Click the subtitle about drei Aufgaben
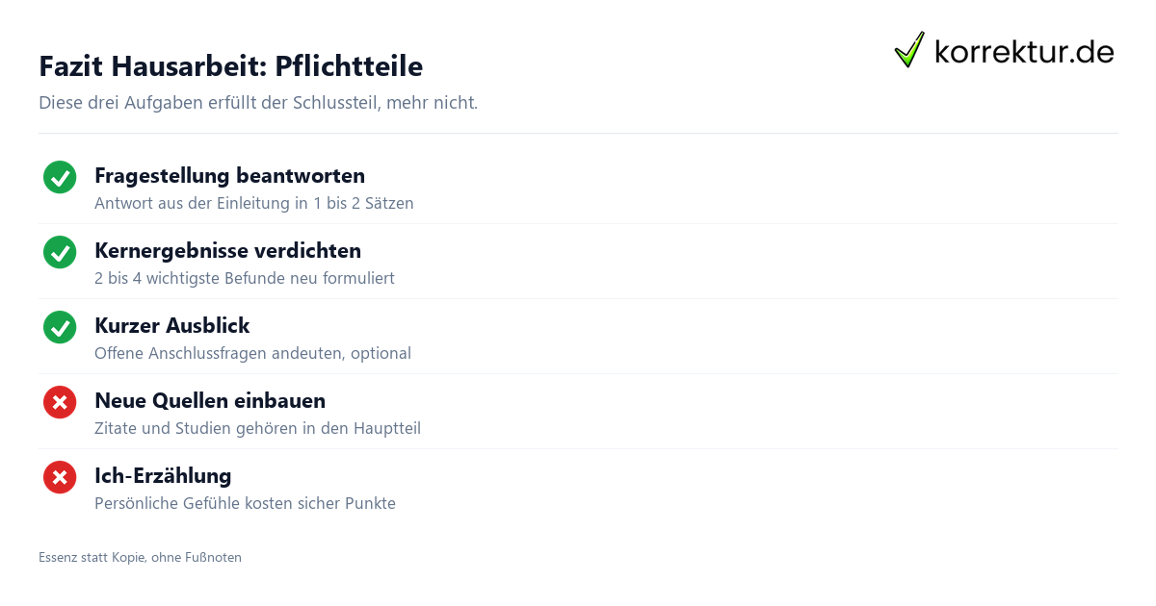This screenshot has height=606, width=1156. (x=258, y=103)
